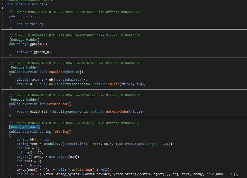
Task: Click the 'int num = 1;' declaration
Action: (28, 148)
